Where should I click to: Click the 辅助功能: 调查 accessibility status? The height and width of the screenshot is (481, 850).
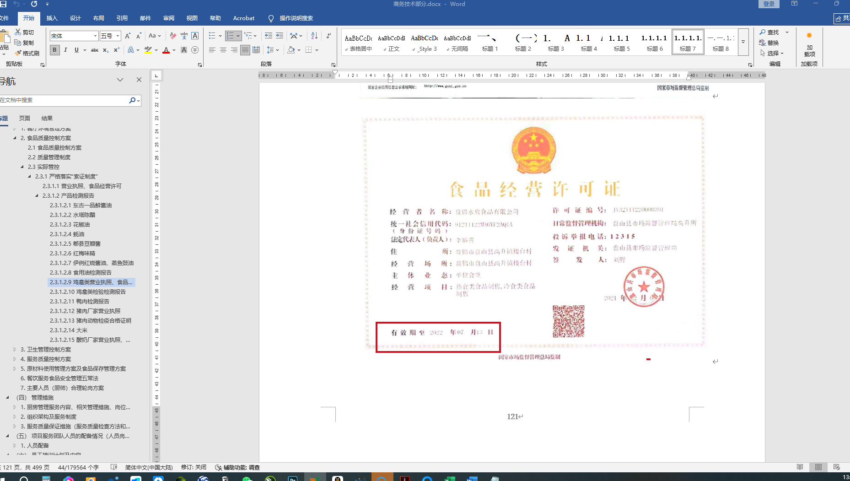237,467
